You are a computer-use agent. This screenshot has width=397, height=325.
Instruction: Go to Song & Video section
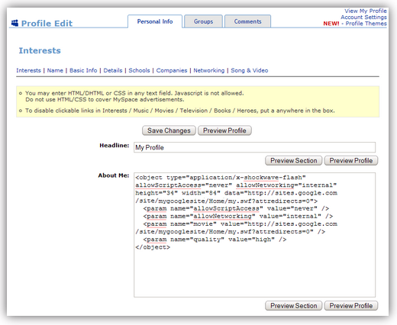250,70
